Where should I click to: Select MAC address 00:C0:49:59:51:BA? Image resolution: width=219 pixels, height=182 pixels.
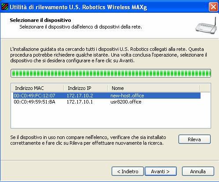[34, 102]
